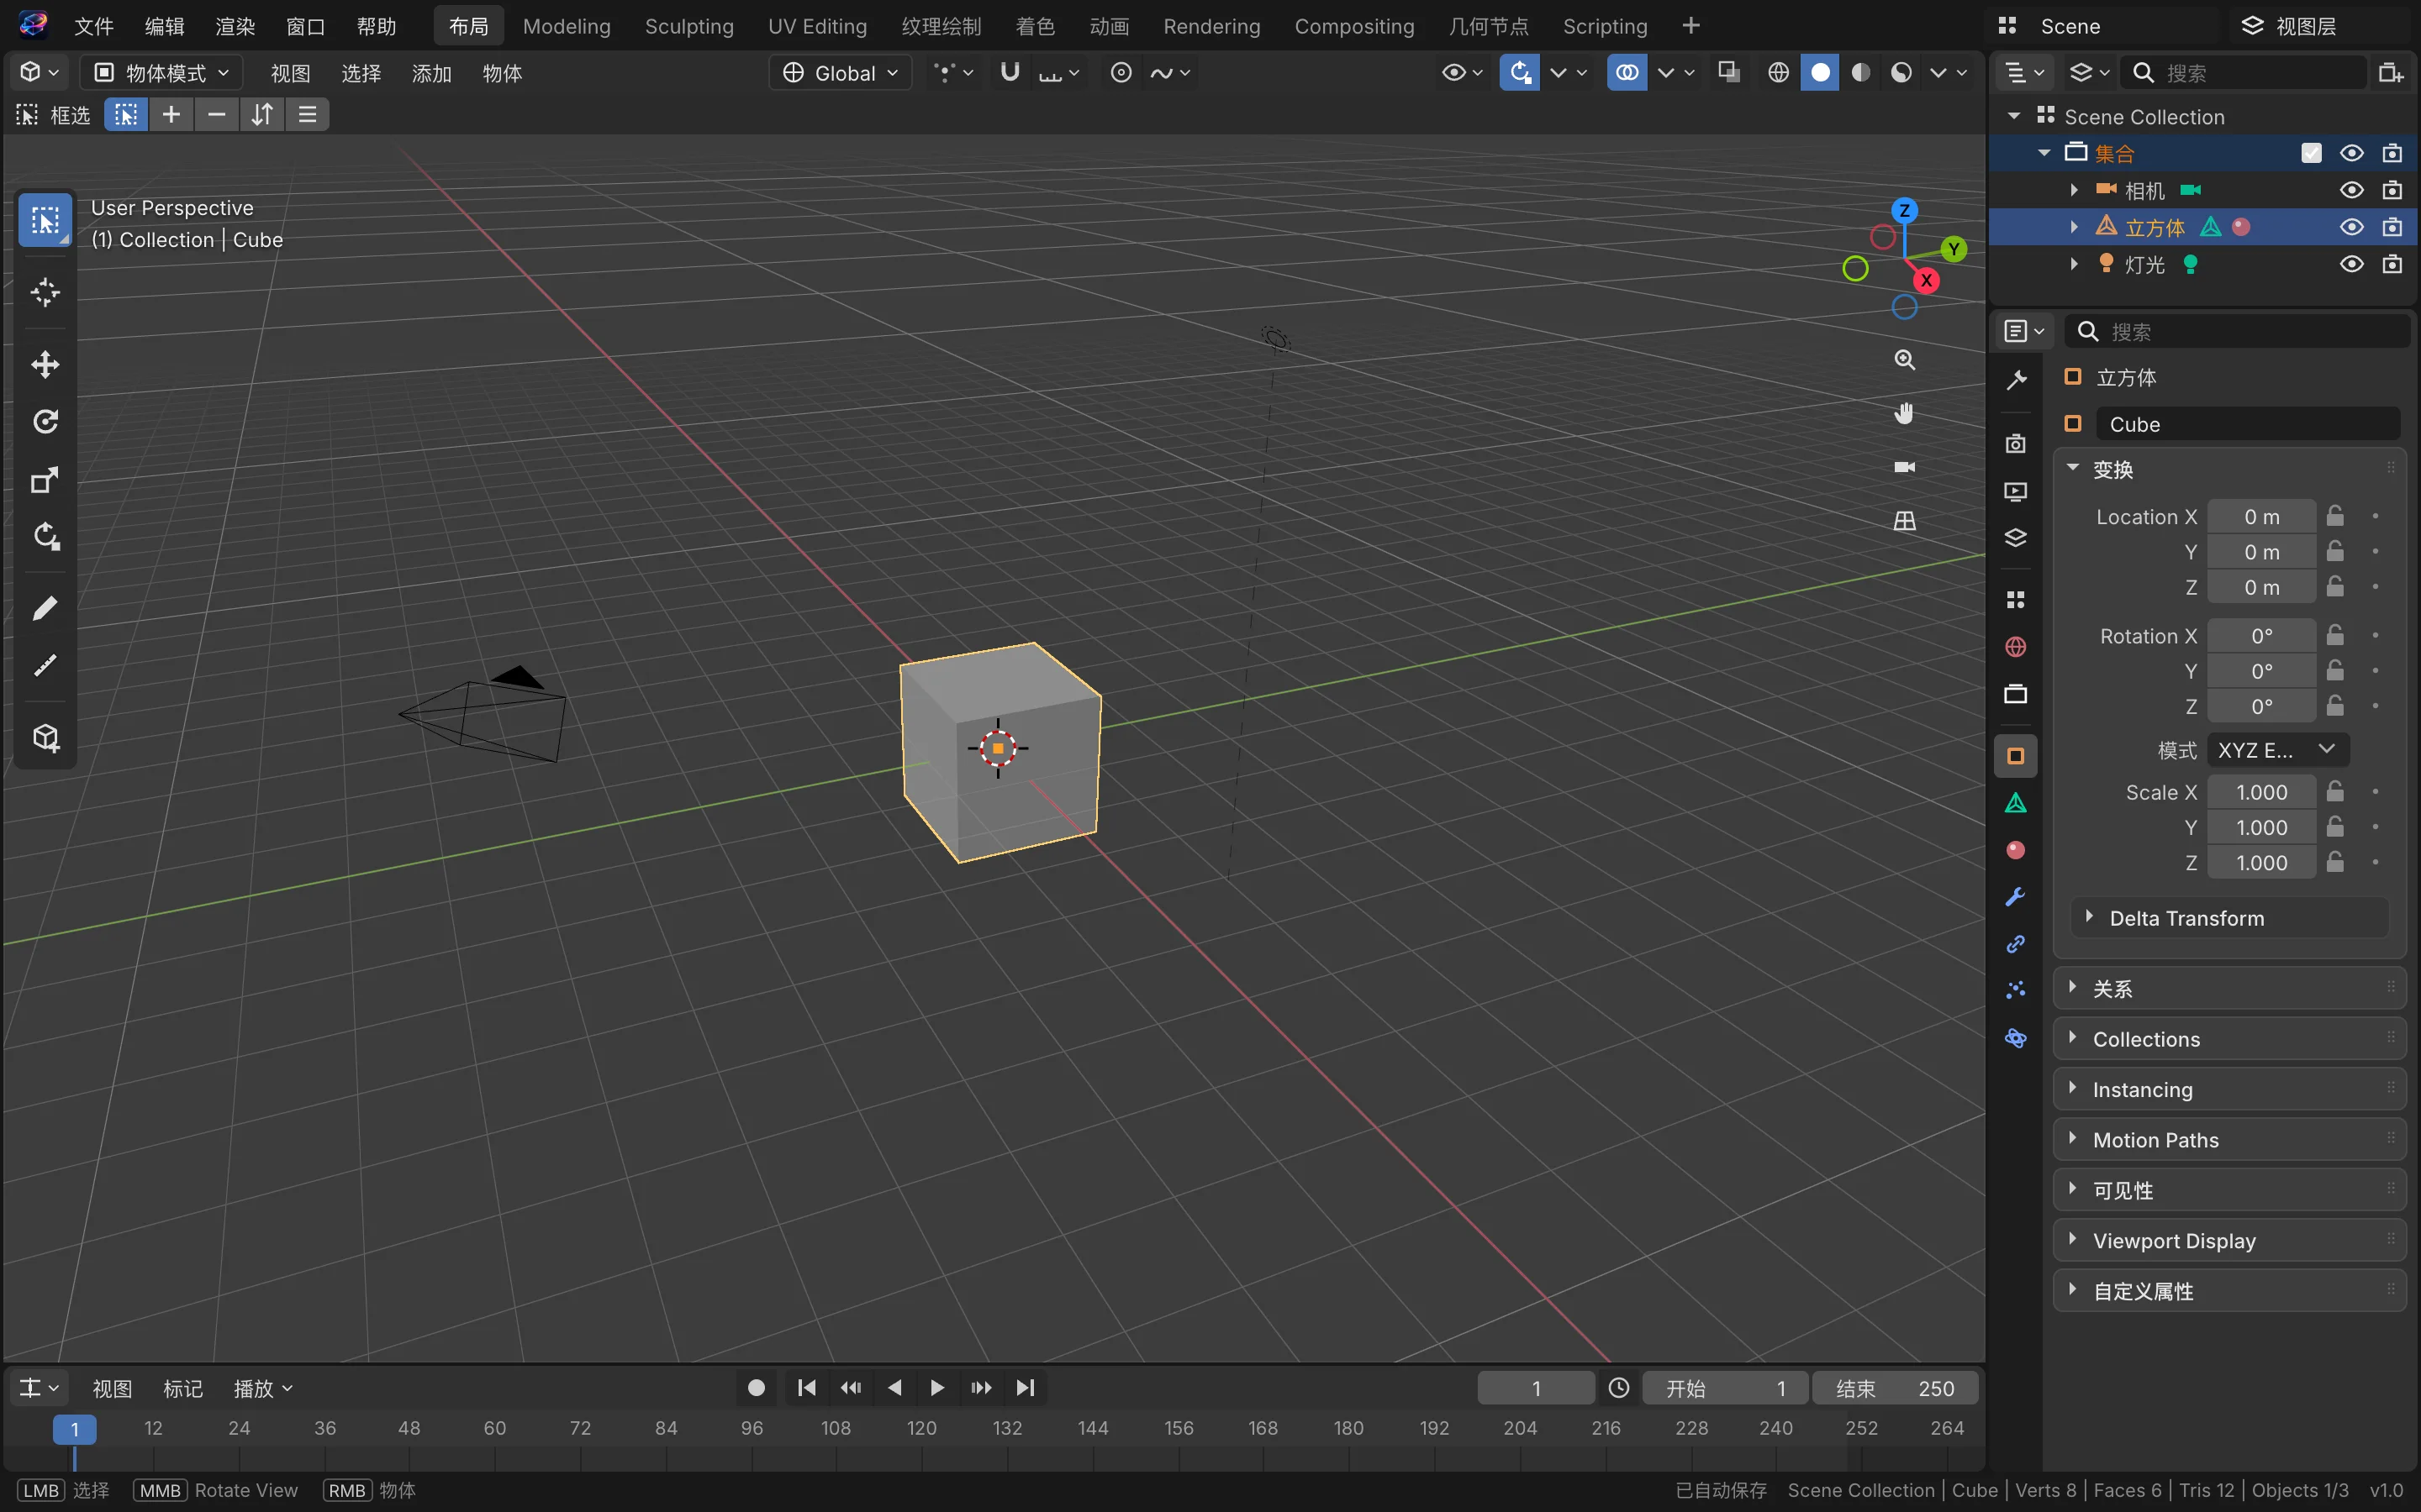Viewport: 2421px width, 1512px height.
Task: Switch to the Modeling workspace tab
Action: [567, 26]
